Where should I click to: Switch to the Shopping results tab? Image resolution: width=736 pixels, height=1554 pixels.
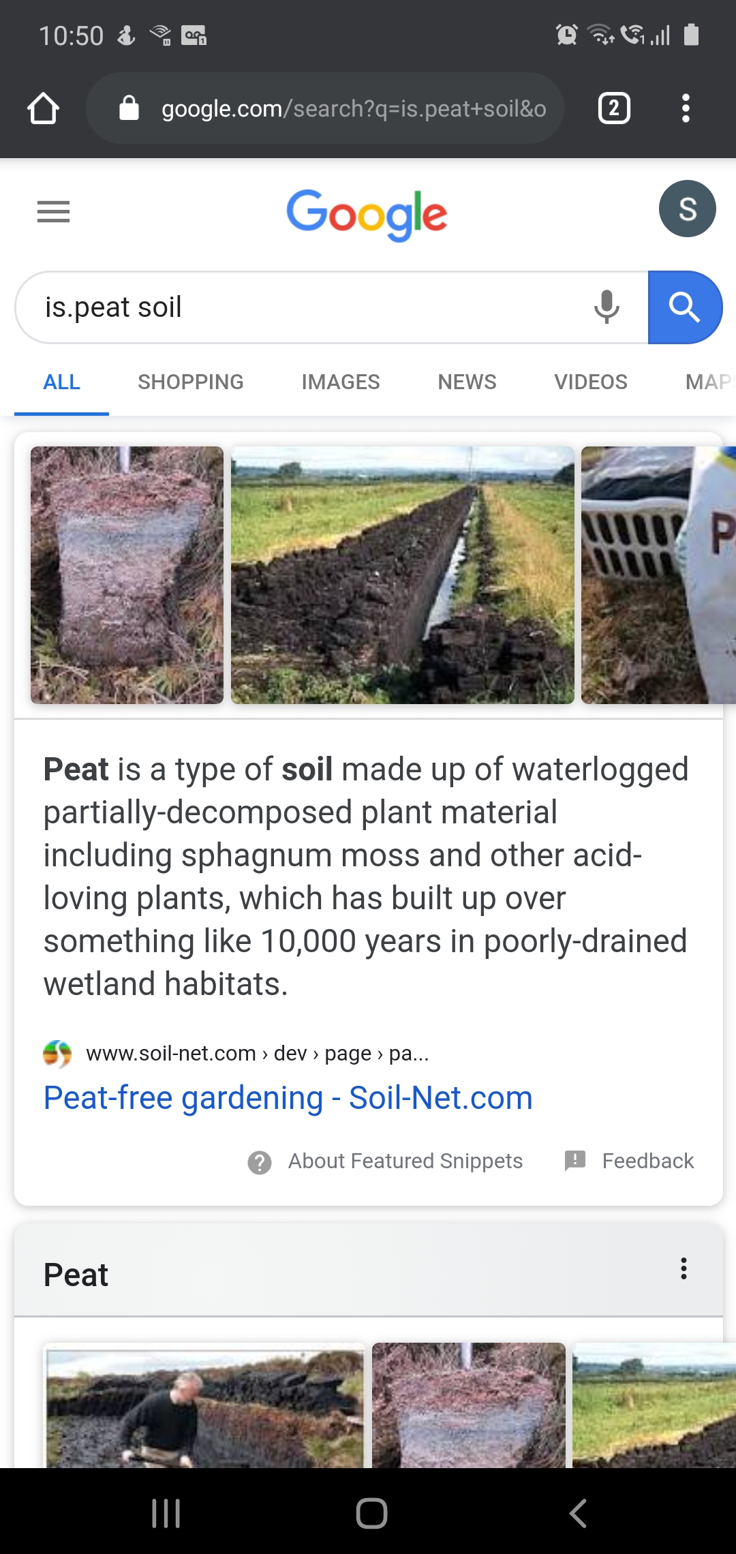pos(190,382)
